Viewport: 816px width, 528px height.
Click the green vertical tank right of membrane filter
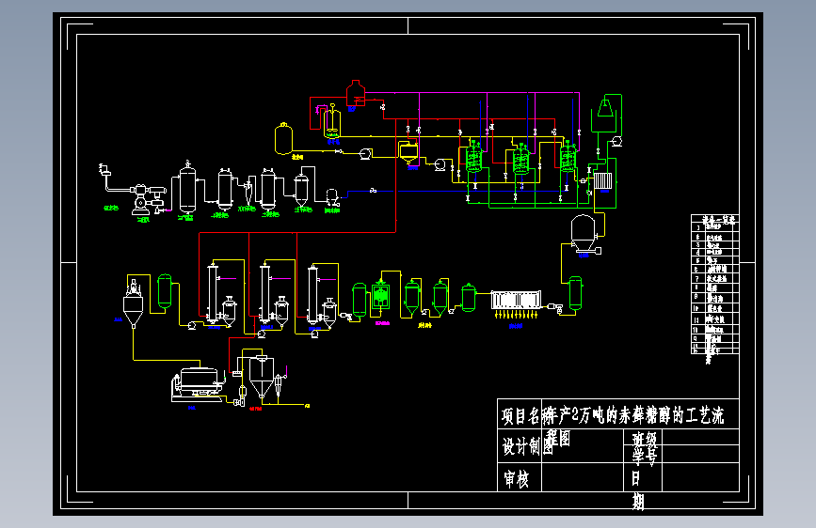(x=575, y=293)
